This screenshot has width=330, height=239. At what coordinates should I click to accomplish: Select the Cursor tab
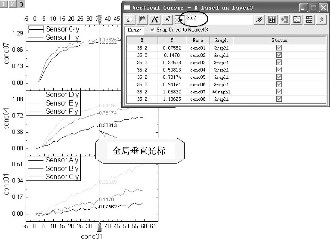(134, 30)
